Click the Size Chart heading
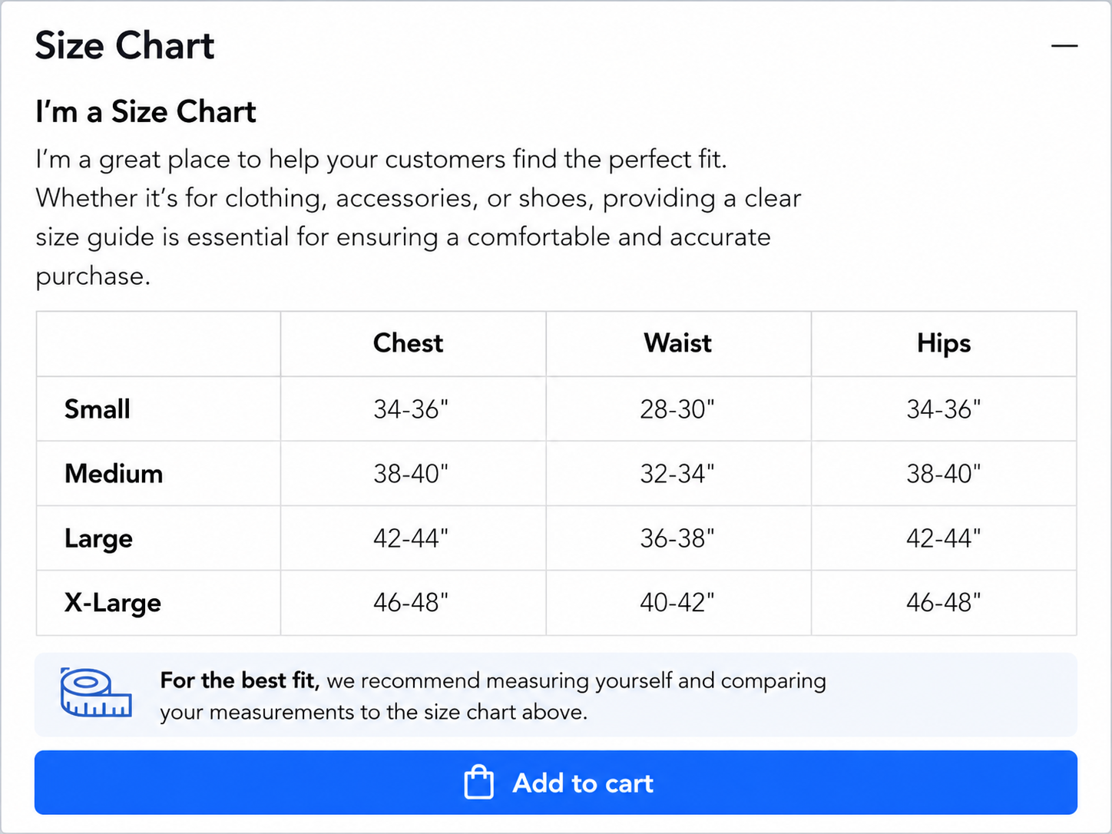1112x834 pixels. 124,45
